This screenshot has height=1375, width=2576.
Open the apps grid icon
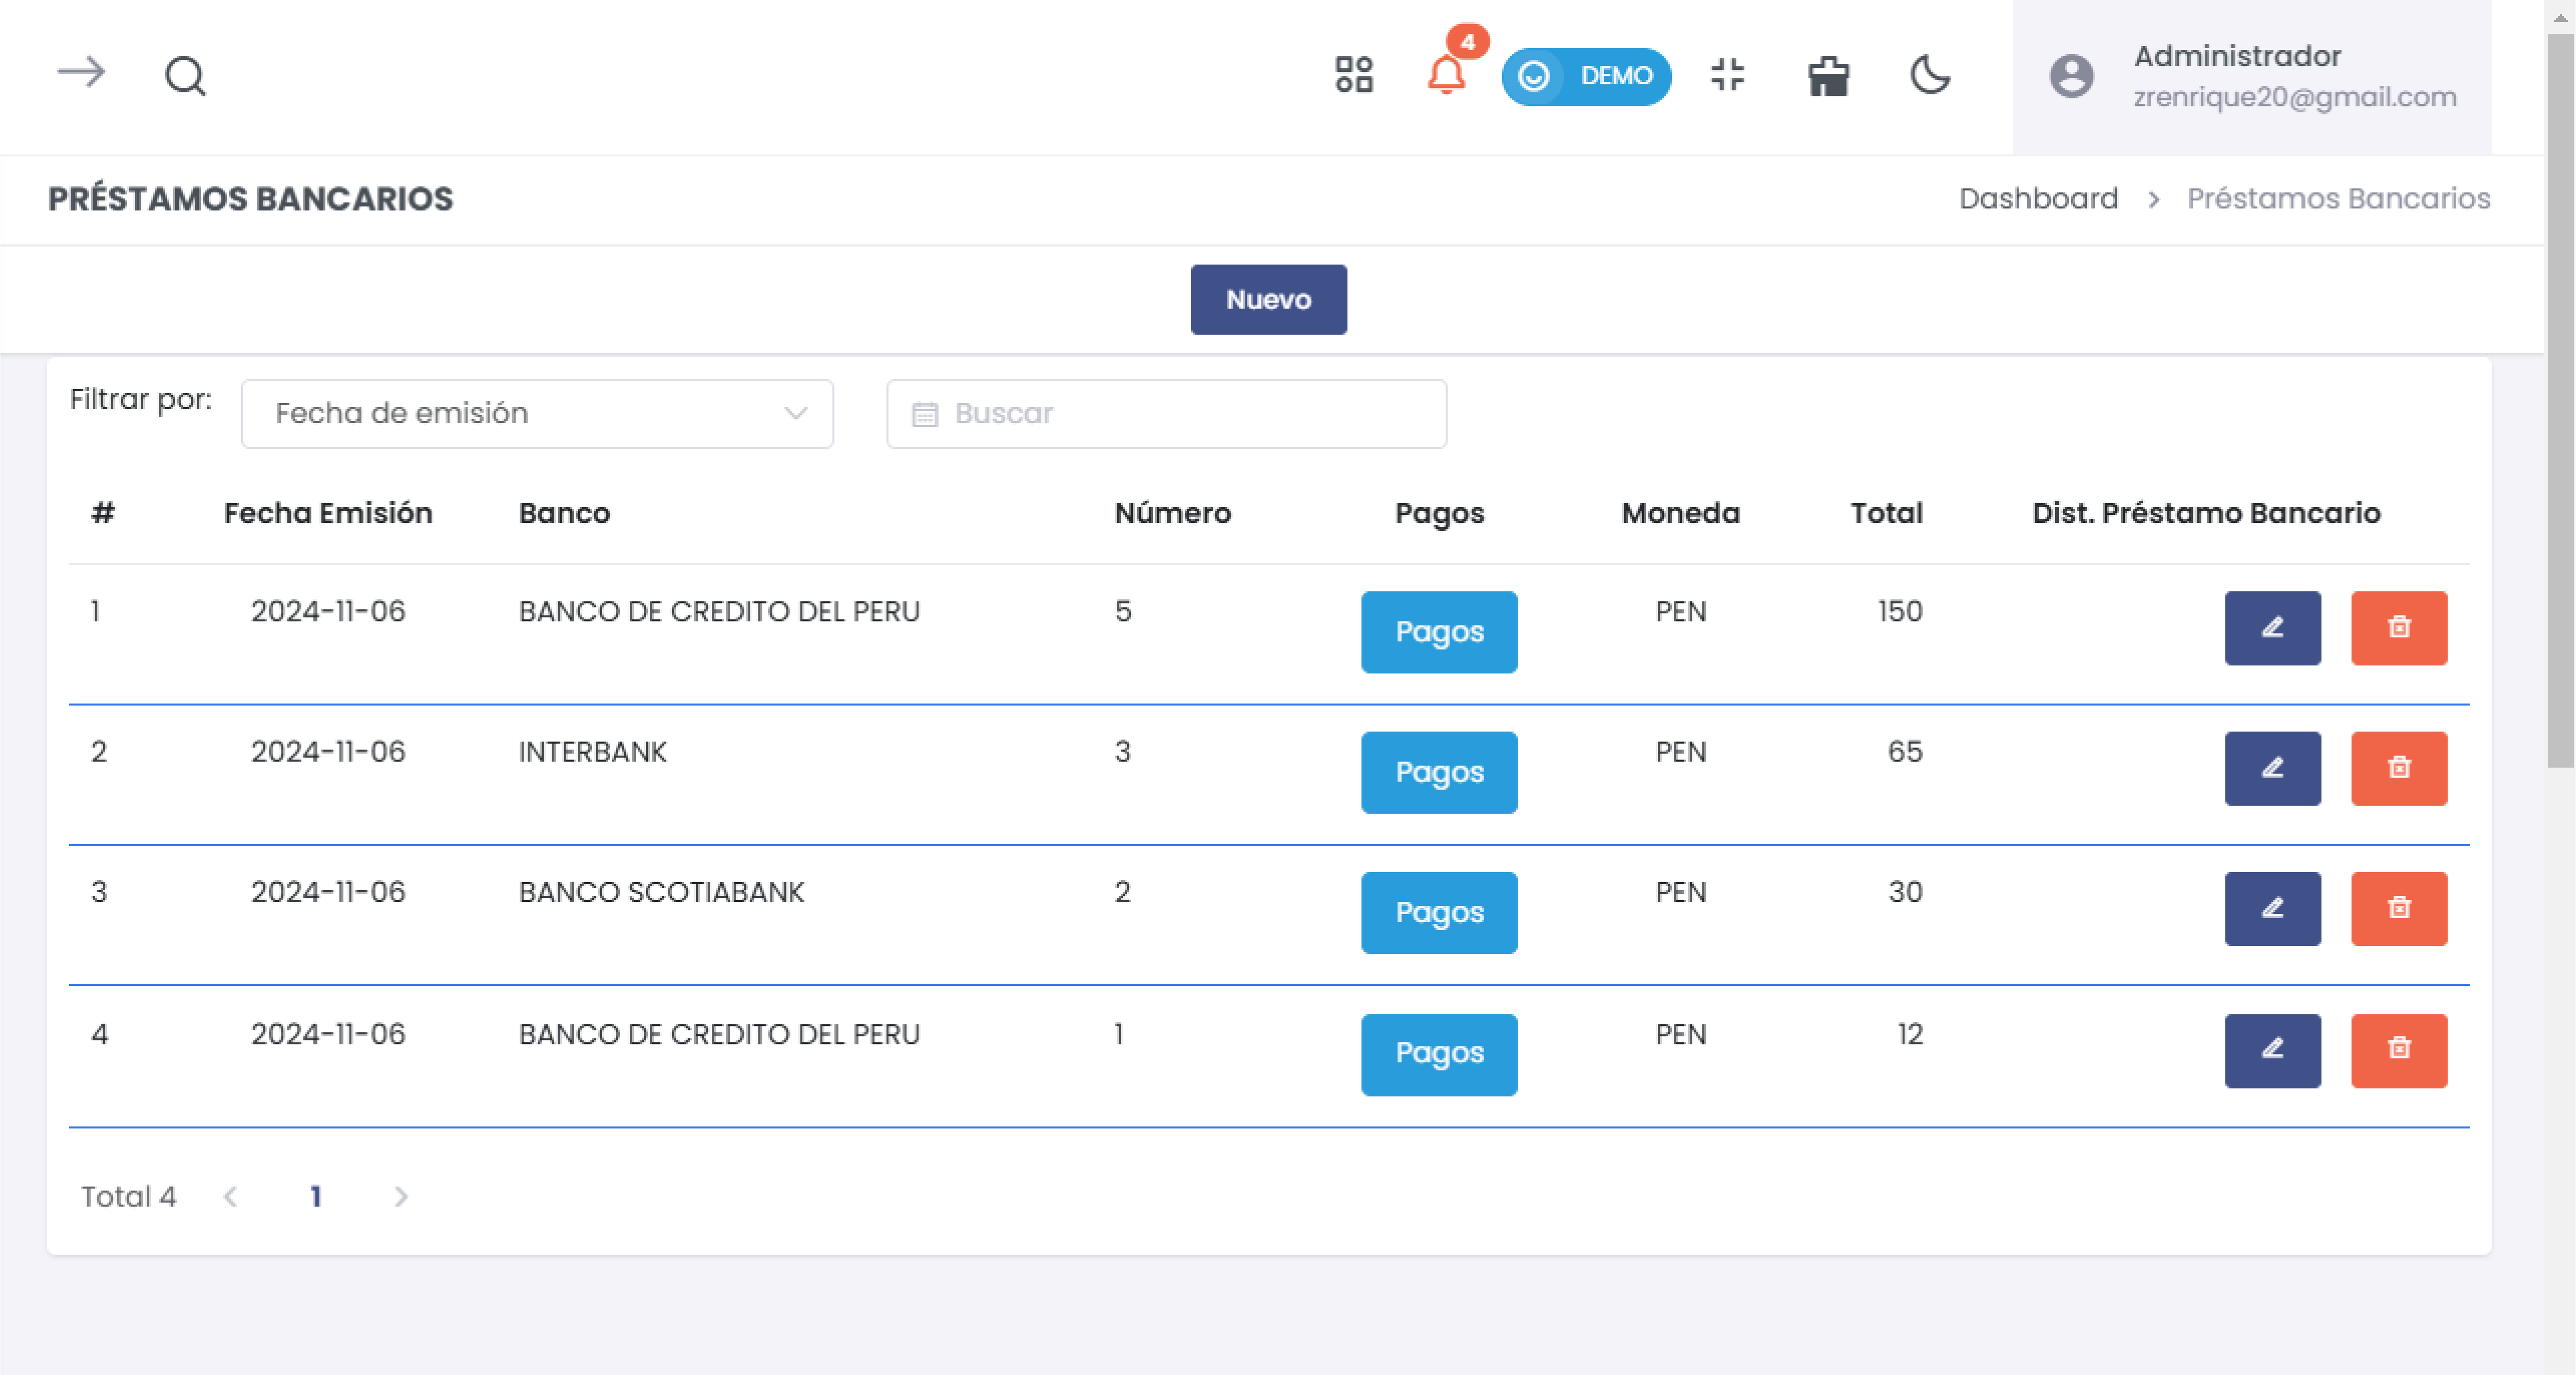pos(1354,75)
